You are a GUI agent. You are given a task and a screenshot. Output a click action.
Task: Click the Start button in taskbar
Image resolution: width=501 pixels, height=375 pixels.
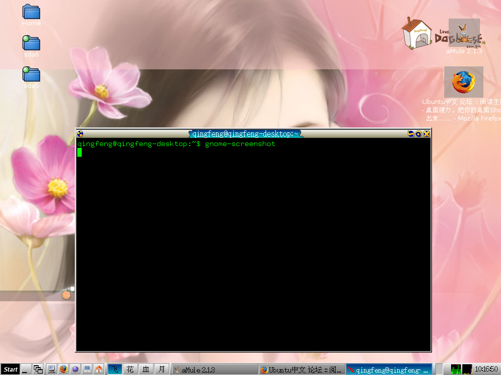pyautogui.click(x=10, y=369)
